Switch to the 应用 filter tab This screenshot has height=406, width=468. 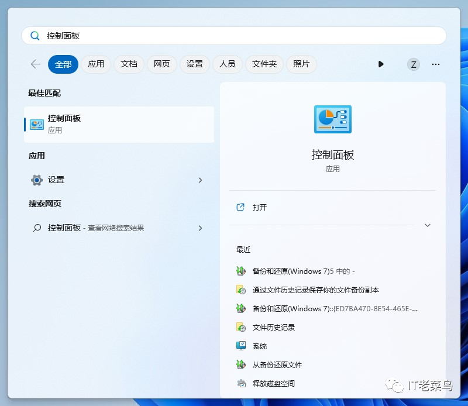pos(96,64)
